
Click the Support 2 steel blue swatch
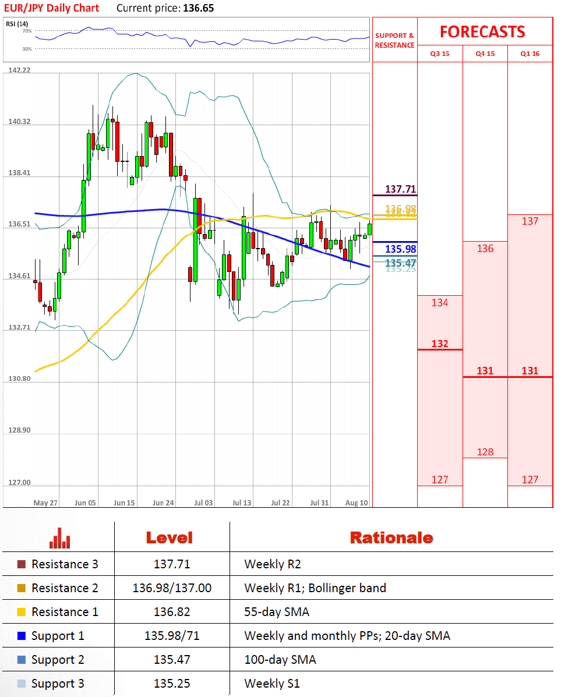pos(22,660)
